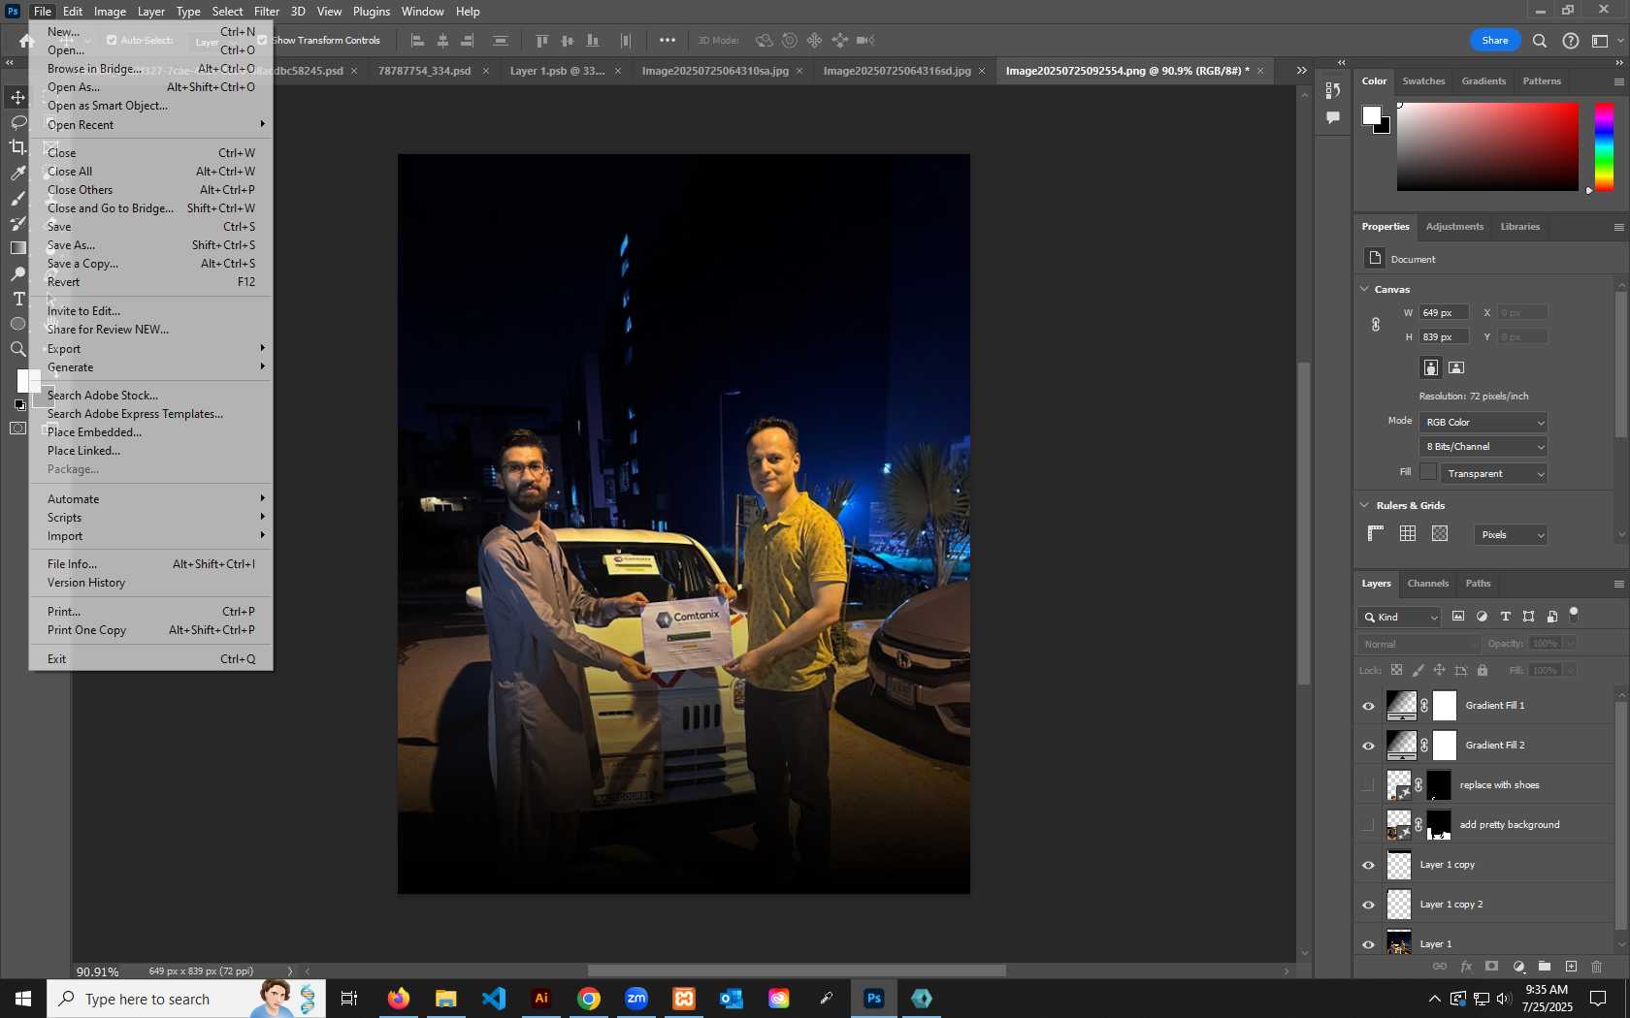This screenshot has height=1018, width=1630.
Task: Switch to the Adjustments tab
Action: click(1454, 227)
